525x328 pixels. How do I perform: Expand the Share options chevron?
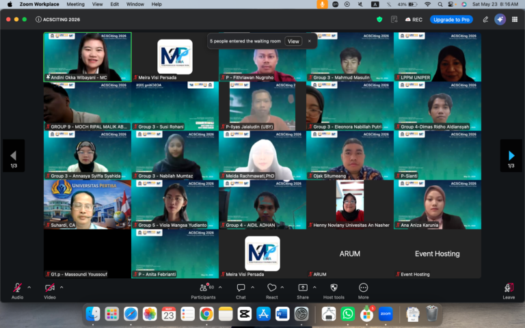314,287
